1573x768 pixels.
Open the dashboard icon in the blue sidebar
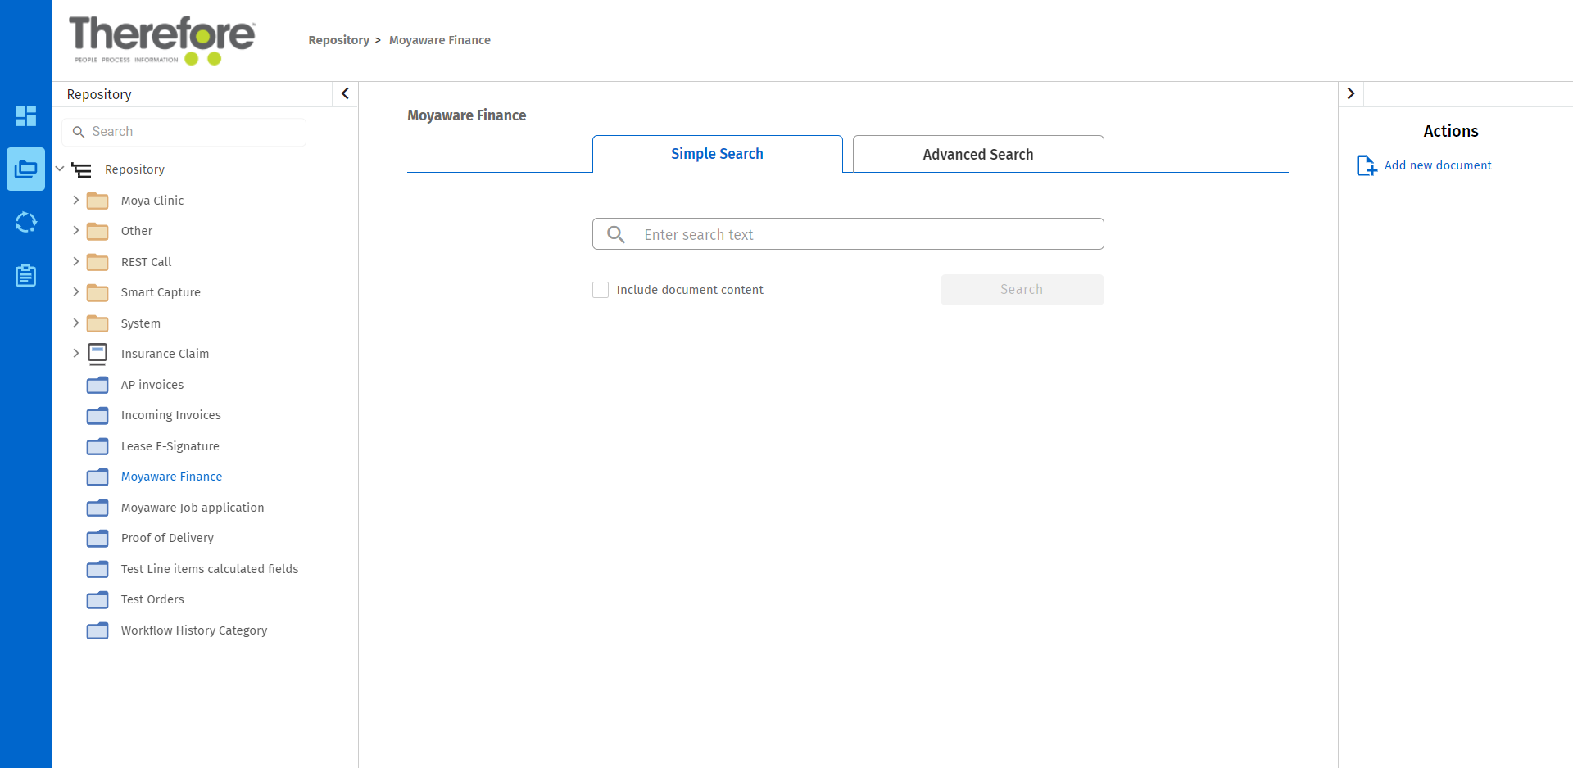point(25,115)
